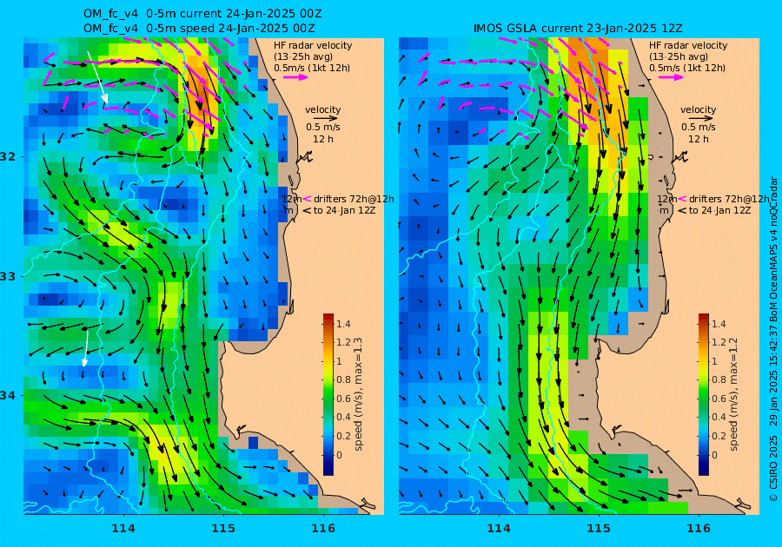This screenshot has width=782, height=547.
Task: Click 'HF radar velocity' label in right panel
Action: pos(688,45)
